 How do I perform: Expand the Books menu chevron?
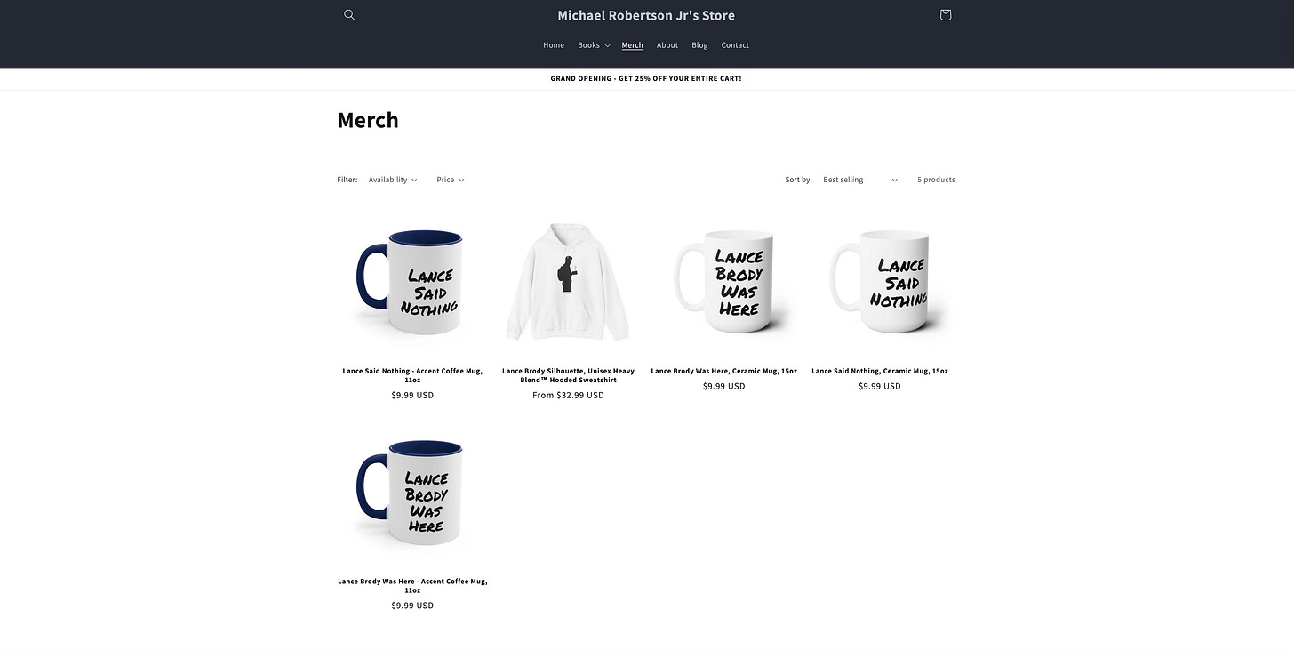[x=607, y=45]
